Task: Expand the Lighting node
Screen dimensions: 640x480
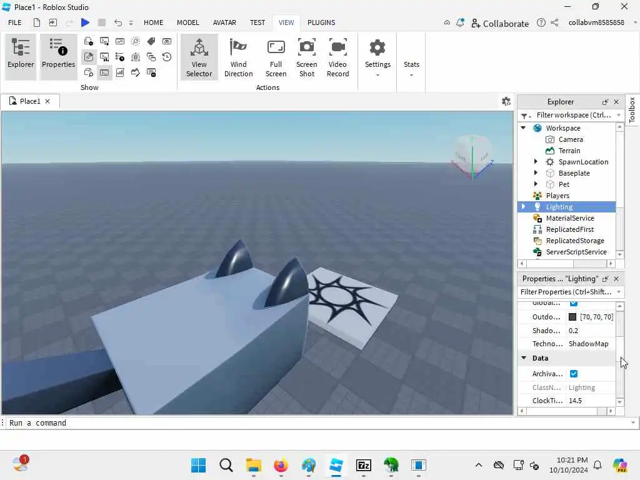Action: (523, 206)
